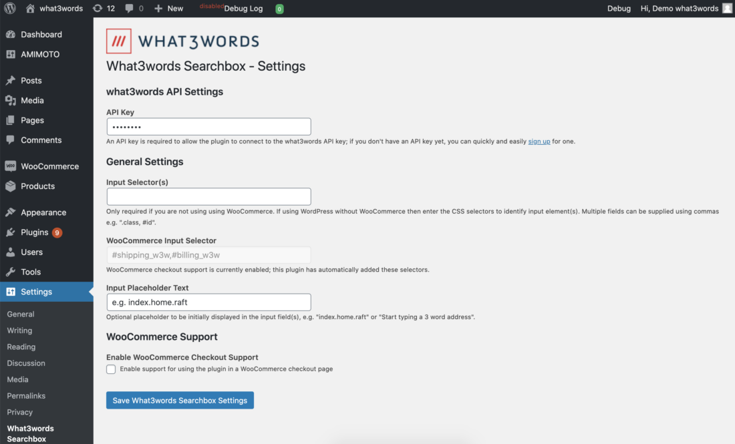
Task: Click the WooCommerce Support heading
Action: 162,337
